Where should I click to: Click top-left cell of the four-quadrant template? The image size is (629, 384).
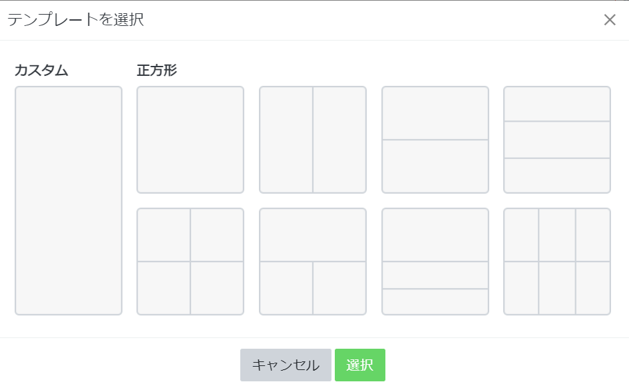click(x=164, y=235)
